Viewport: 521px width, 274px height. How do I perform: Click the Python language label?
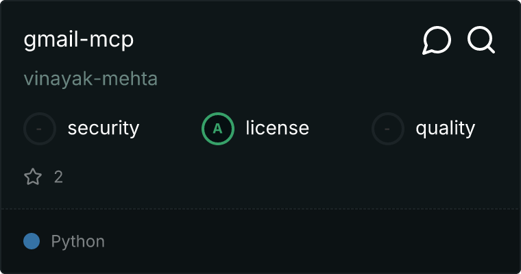(x=78, y=241)
